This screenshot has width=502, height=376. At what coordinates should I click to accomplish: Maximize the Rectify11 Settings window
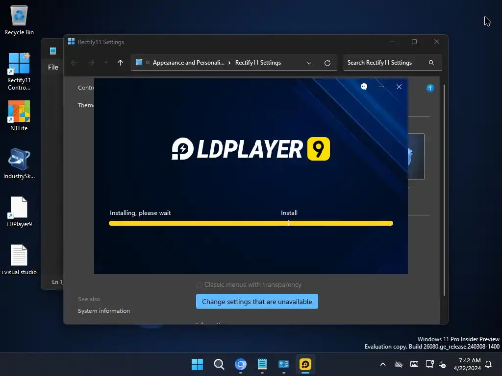[x=414, y=42]
